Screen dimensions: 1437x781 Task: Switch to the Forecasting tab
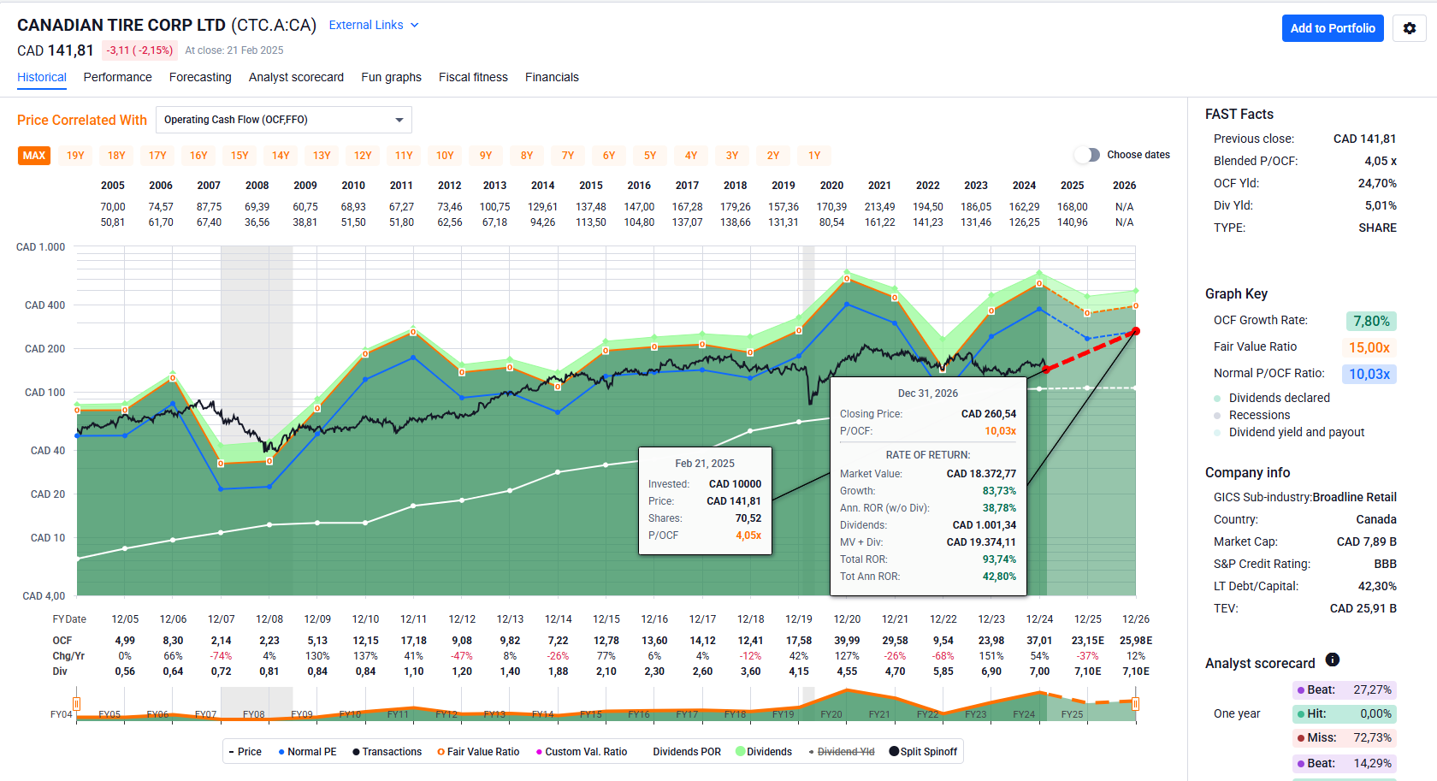tap(200, 77)
